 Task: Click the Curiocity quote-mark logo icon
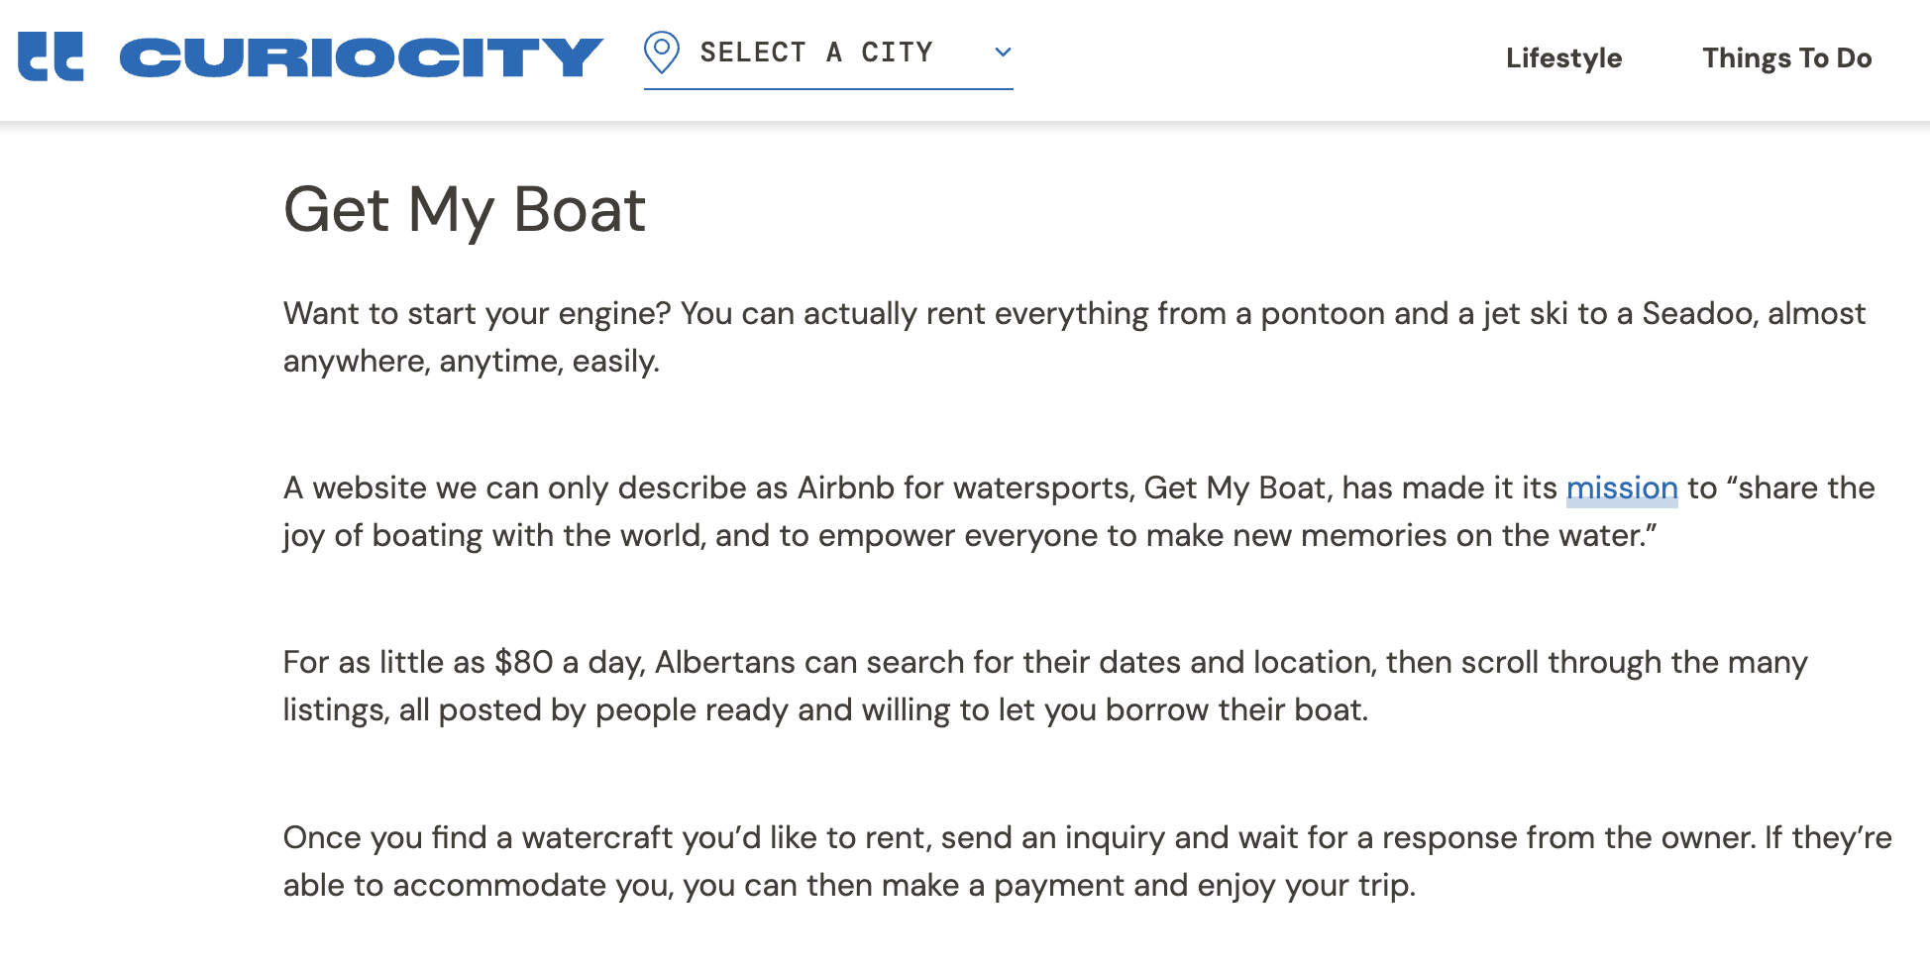pos(51,56)
